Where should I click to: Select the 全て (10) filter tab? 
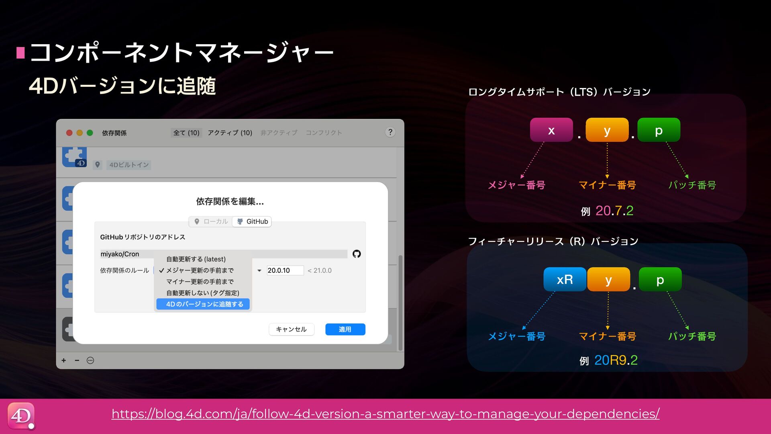(x=186, y=133)
